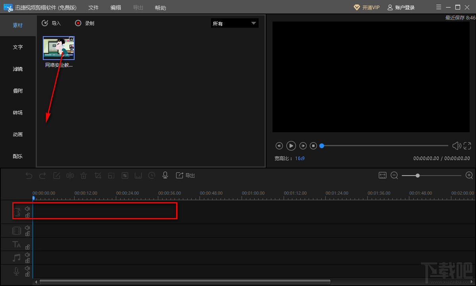Image resolution: width=476 pixels, height=286 pixels.
Task: Click 账户登录 account login
Action: 401,8
